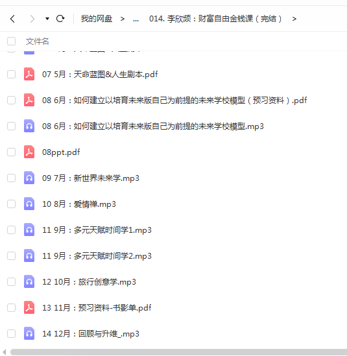Open breadcrumb 014. 李欣频：财富自由金钱课

click(x=215, y=19)
